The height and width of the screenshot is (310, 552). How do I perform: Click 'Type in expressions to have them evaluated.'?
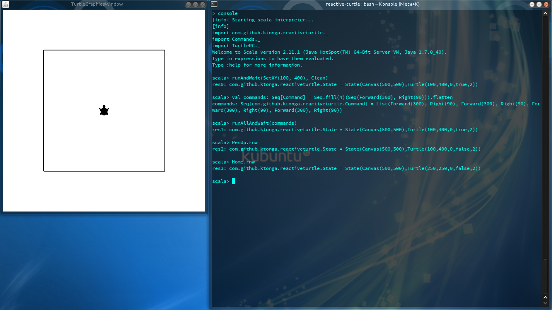click(273, 59)
